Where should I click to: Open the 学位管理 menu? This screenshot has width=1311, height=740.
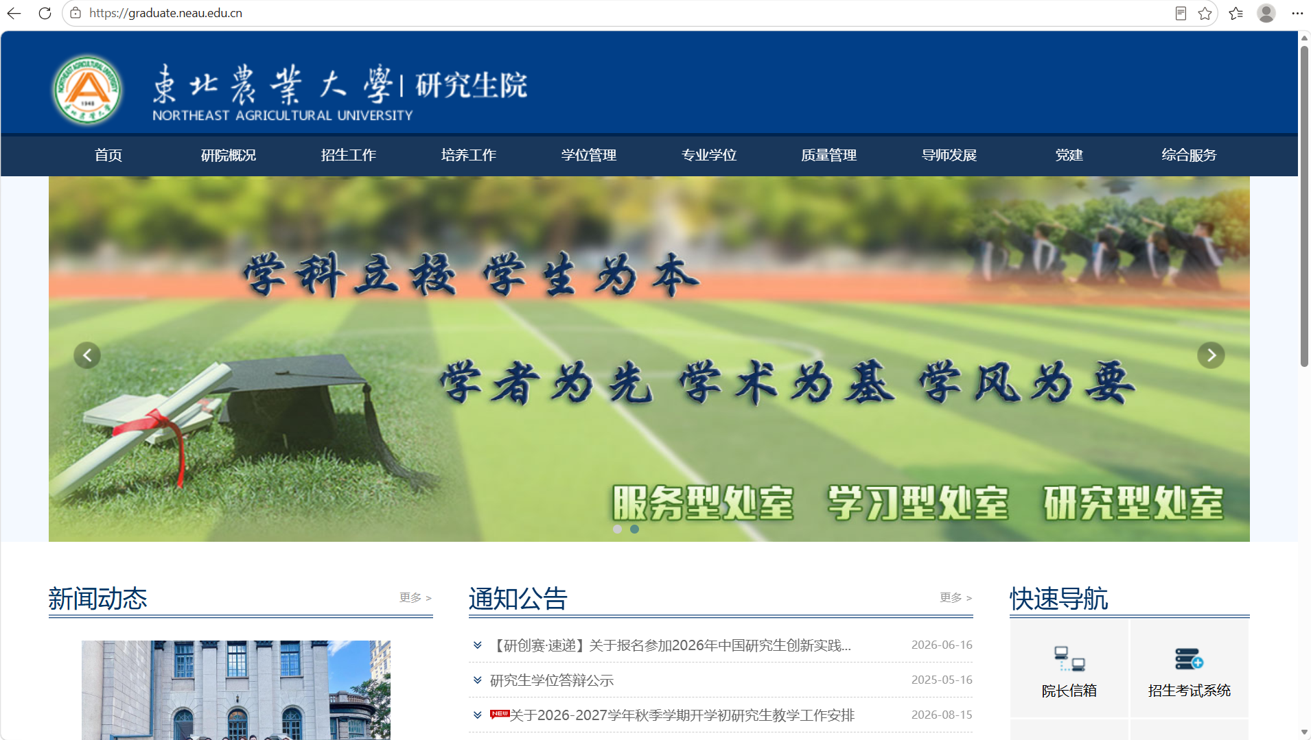(x=589, y=155)
